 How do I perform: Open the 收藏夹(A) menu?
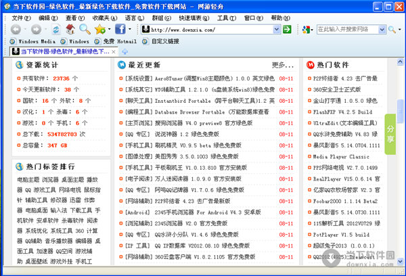105,18
